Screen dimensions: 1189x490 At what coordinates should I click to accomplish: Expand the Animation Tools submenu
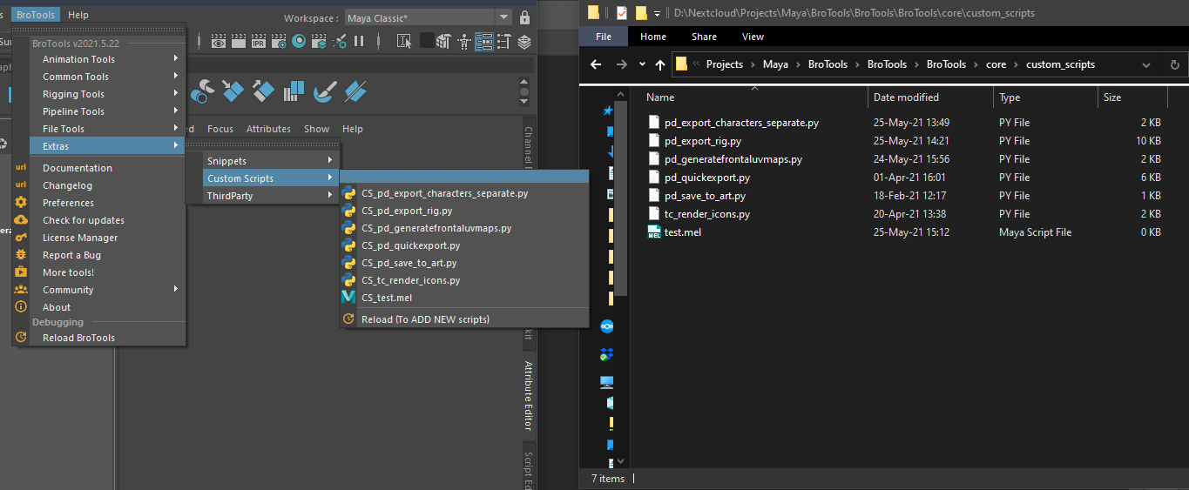(107, 59)
